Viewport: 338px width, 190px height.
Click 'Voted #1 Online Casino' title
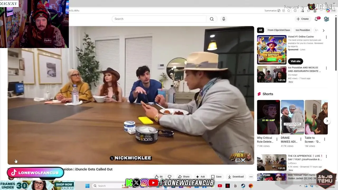coord(301,37)
